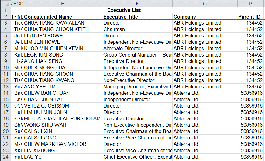The width and height of the screenshot is (265, 161).
Task: Select cell WONG SHIU WAH
Action: click(x=63, y=125)
